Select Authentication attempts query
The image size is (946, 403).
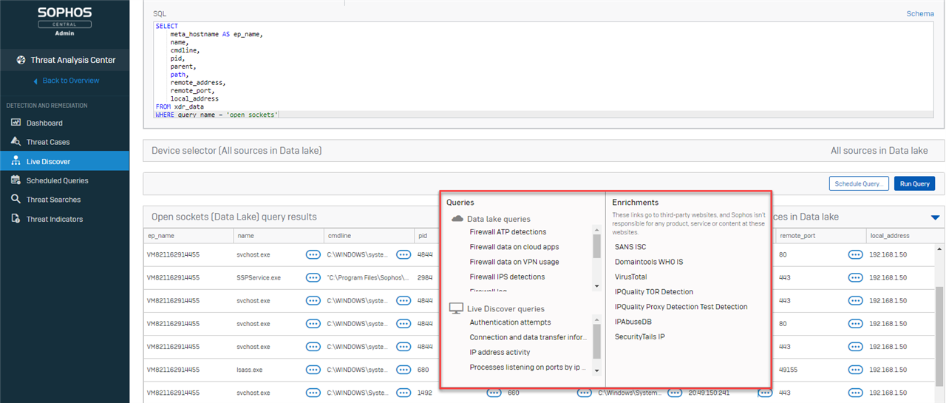click(510, 322)
